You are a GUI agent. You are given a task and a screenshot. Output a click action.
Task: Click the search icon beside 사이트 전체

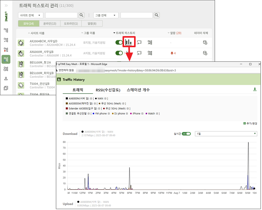[x=81, y=15]
